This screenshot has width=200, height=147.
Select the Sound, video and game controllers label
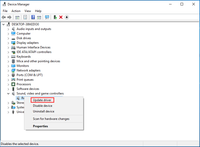point(40,93)
